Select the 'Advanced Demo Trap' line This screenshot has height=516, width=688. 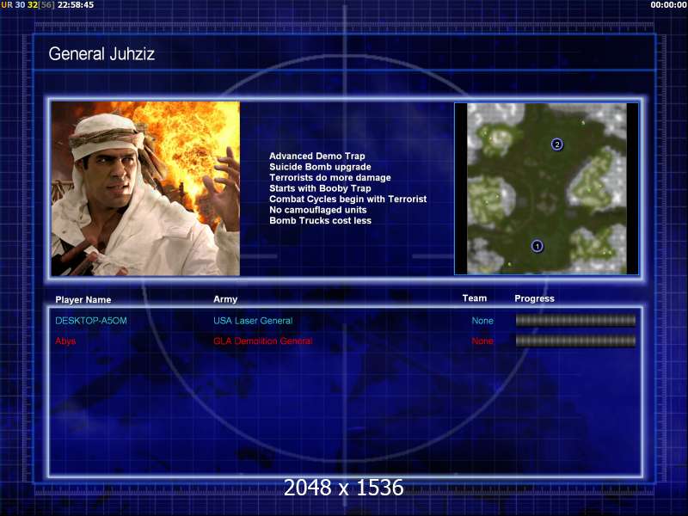pyautogui.click(x=316, y=156)
